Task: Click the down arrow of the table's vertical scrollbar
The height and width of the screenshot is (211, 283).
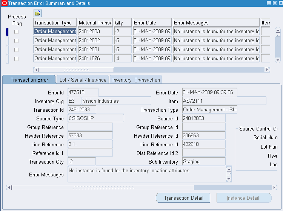Action: pos(278,60)
